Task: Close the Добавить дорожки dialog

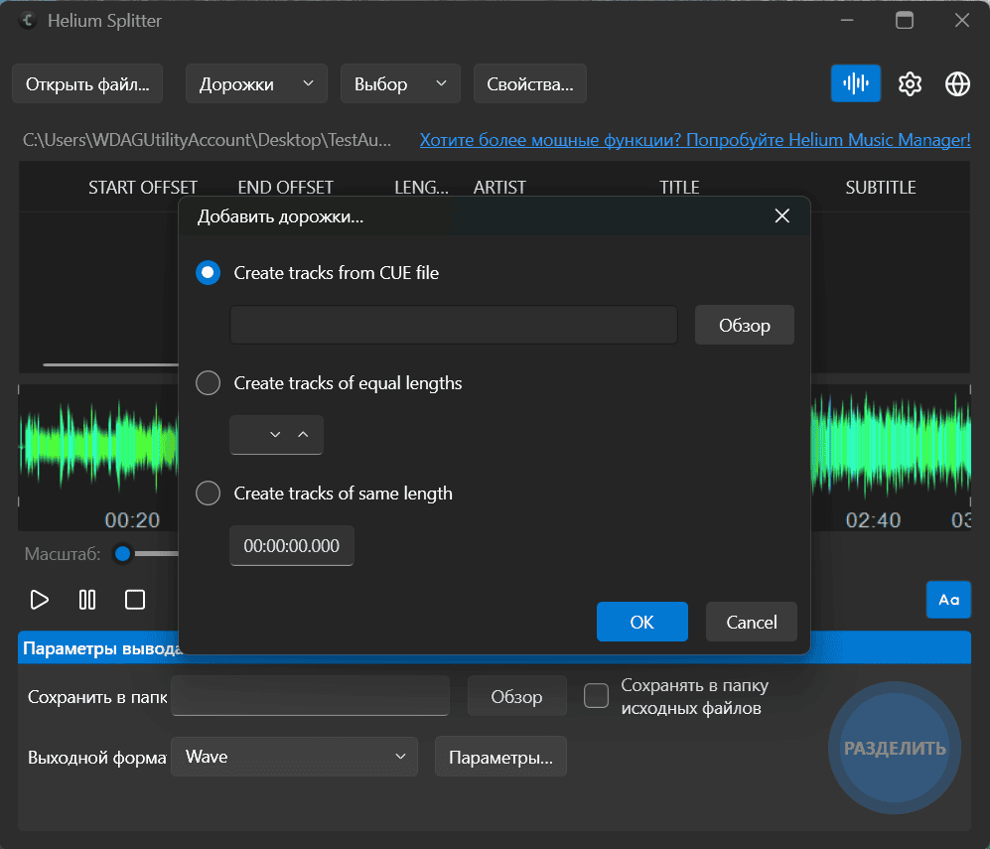Action: point(781,215)
